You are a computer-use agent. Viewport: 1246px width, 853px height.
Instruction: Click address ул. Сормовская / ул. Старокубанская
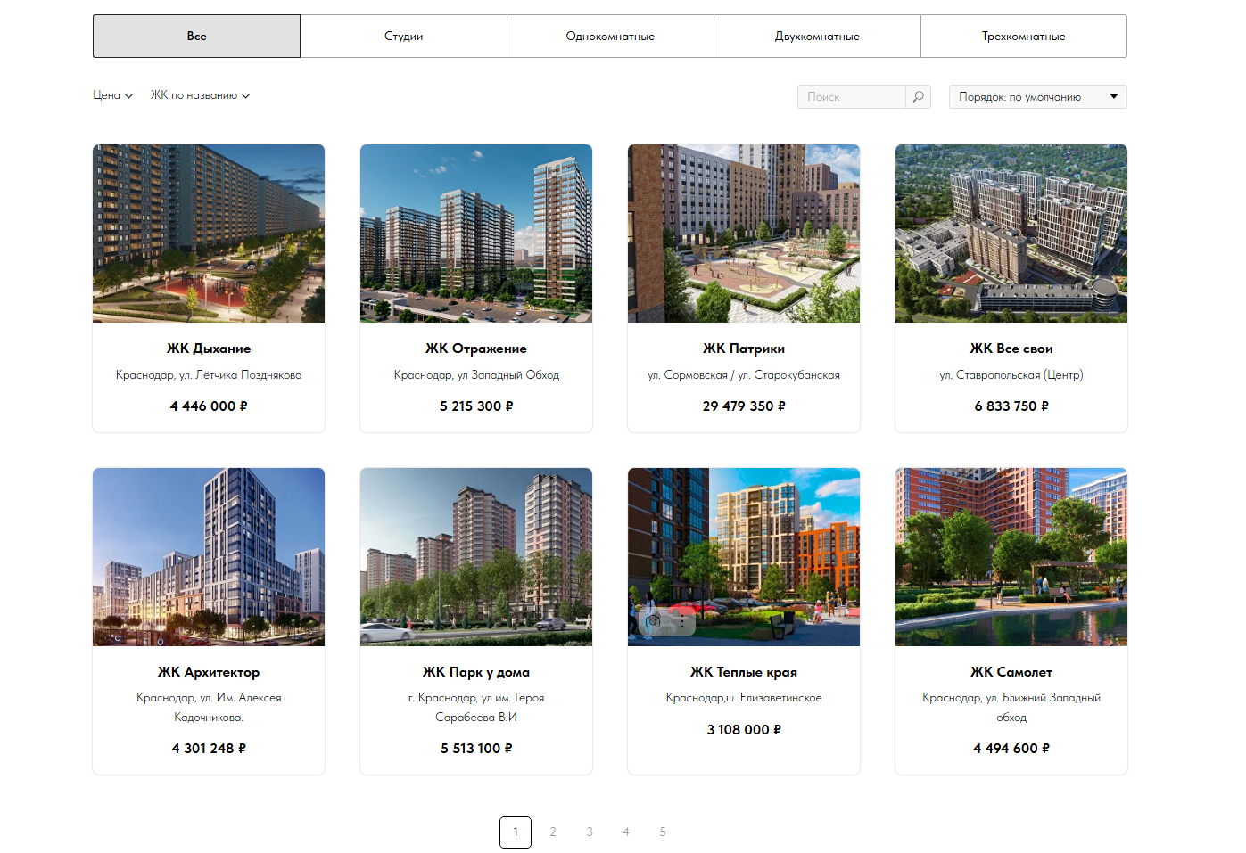point(744,375)
